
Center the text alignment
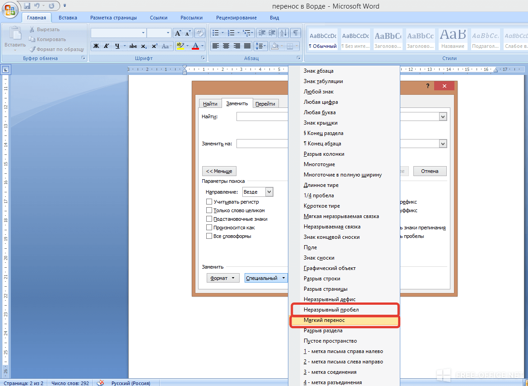click(x=226, y=46)
